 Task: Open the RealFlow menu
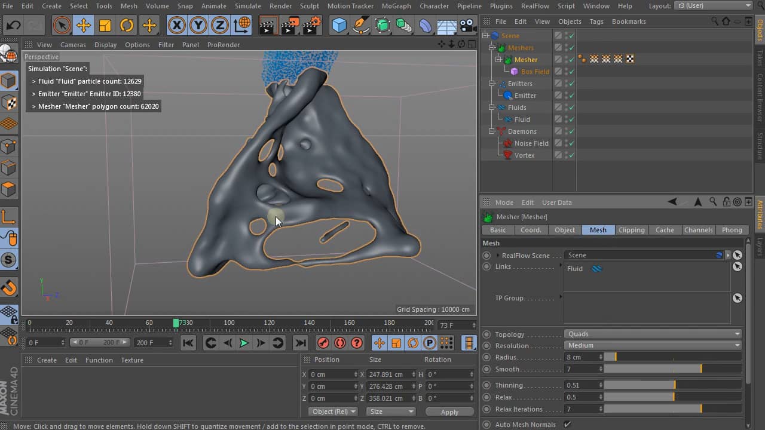[x=535, y=6]
